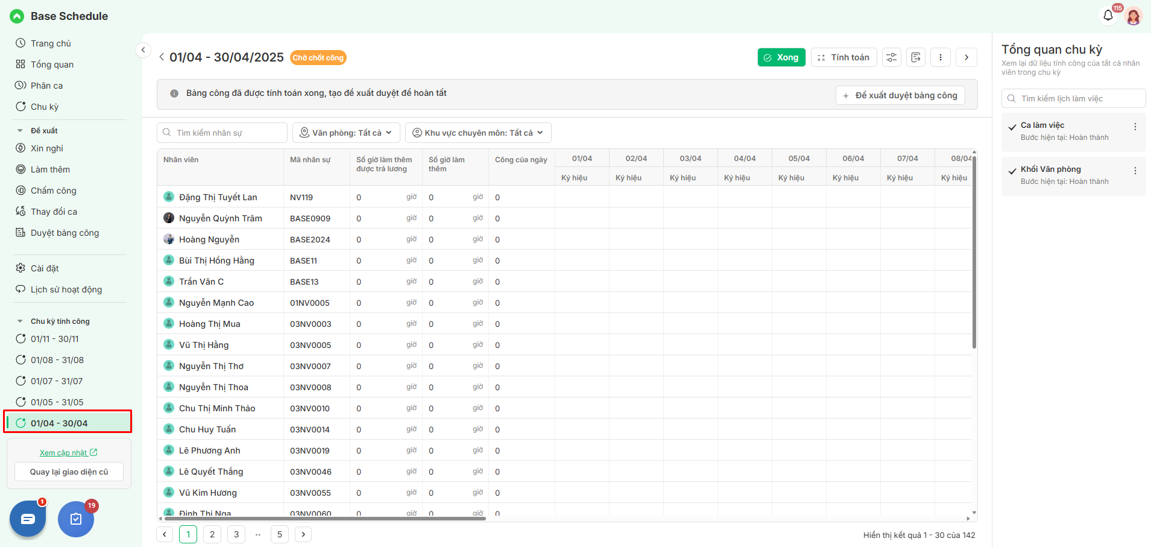
Task: Click the 01/04 column header
Action: 582,159
